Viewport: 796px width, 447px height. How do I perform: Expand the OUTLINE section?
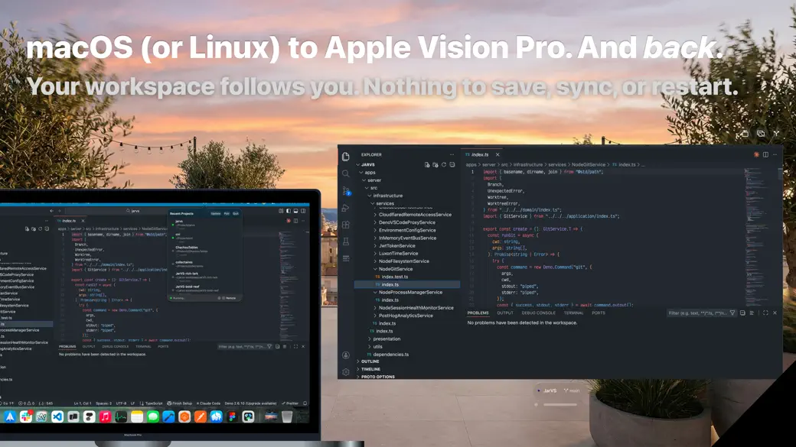click(x=370, y=361)
